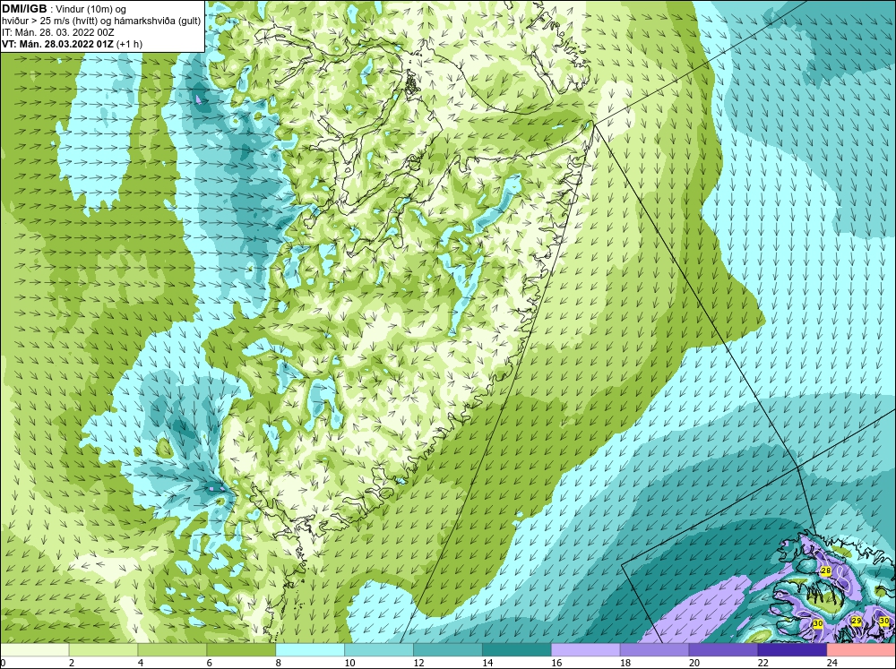
Task: Click the legend value 10
Action: click(349, 663)
